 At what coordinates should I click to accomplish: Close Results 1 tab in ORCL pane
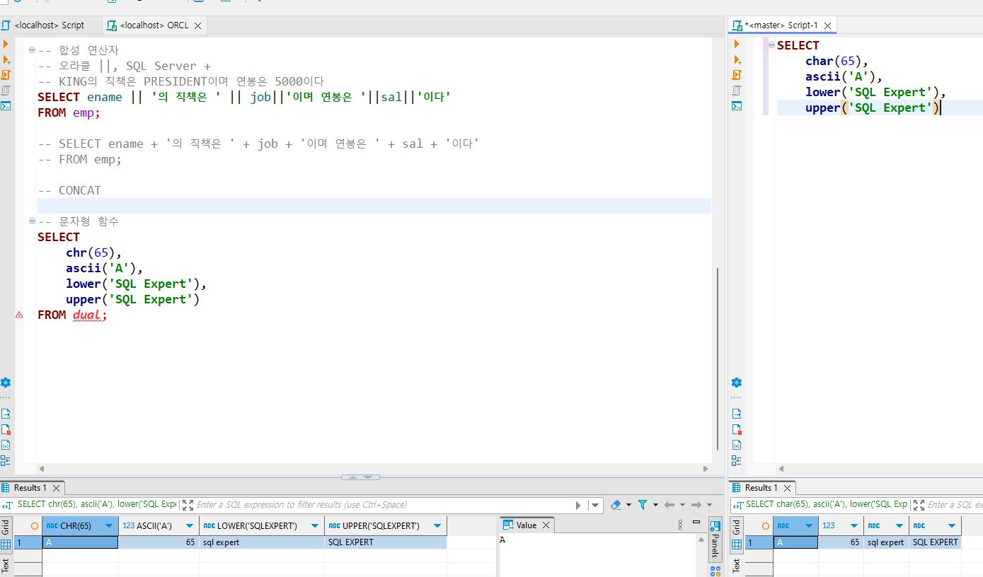tap(56, 488)
